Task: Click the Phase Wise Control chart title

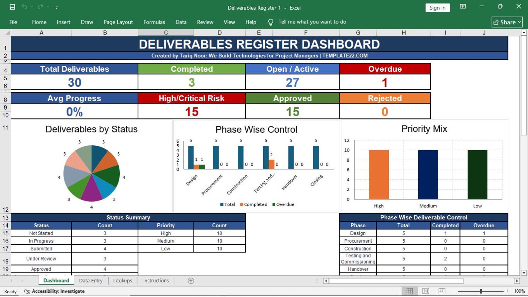Action: click(x=256, y=129)
